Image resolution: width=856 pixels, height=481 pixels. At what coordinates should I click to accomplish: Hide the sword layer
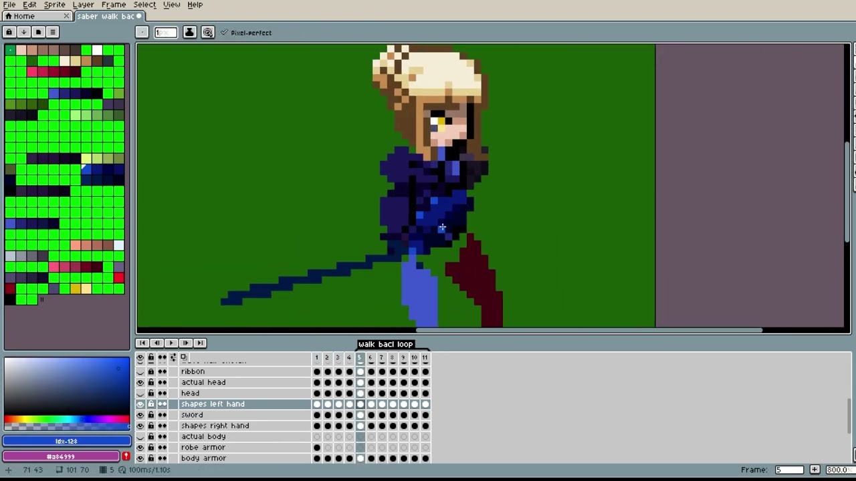point(140,415)
